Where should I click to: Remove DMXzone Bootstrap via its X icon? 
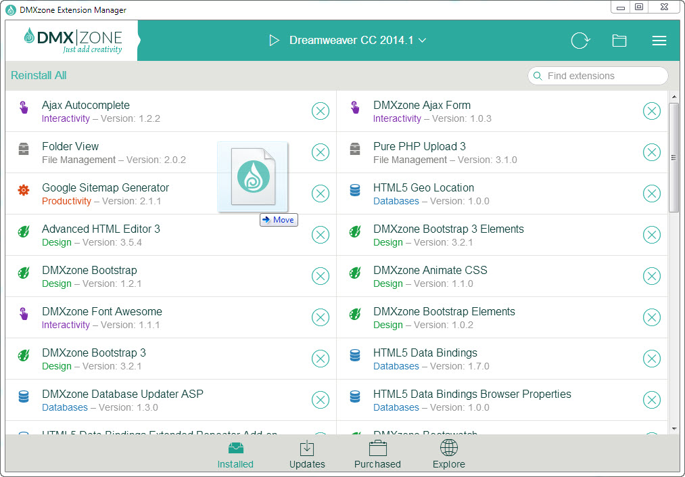tap(321, 276)
